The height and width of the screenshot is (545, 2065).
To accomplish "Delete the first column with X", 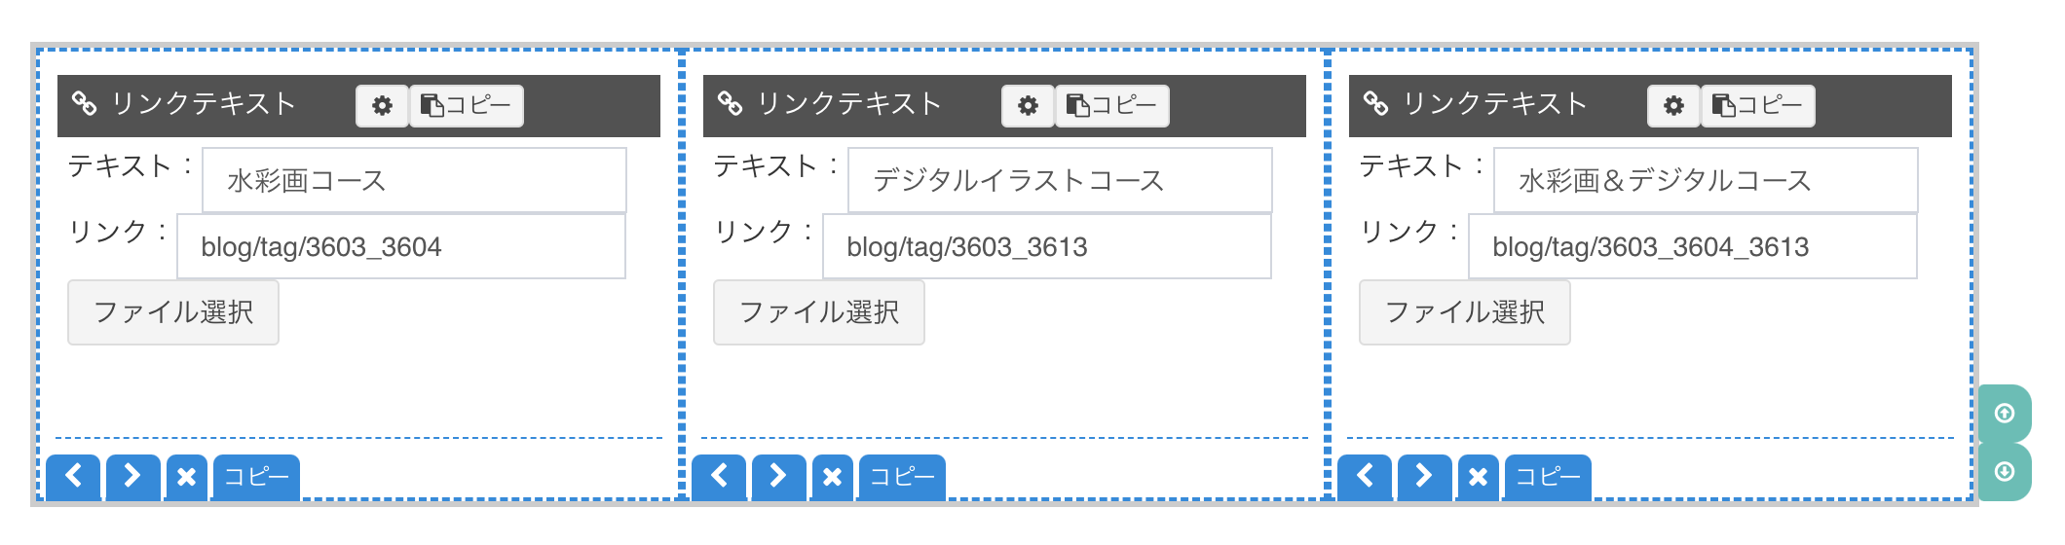I will tap(187, 477).
